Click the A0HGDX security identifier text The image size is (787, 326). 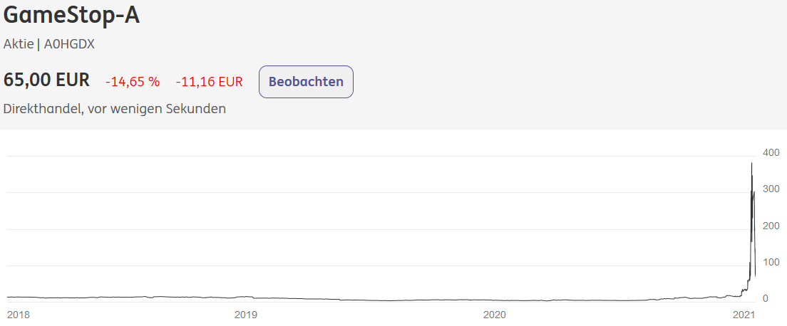69,44
